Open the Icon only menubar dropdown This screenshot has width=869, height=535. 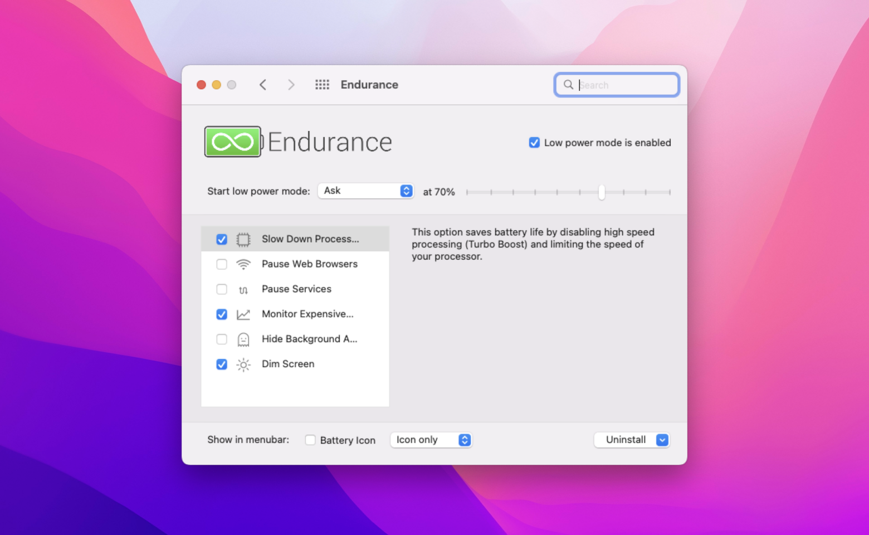coord(431,440)
